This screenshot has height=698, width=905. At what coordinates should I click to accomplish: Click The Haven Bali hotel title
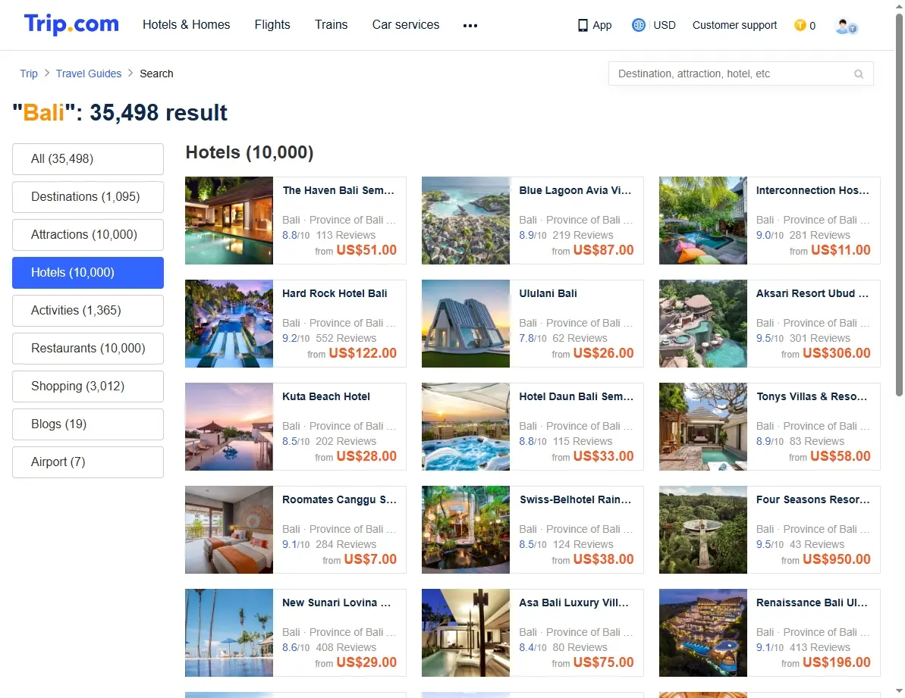click(x=338, y=190)
